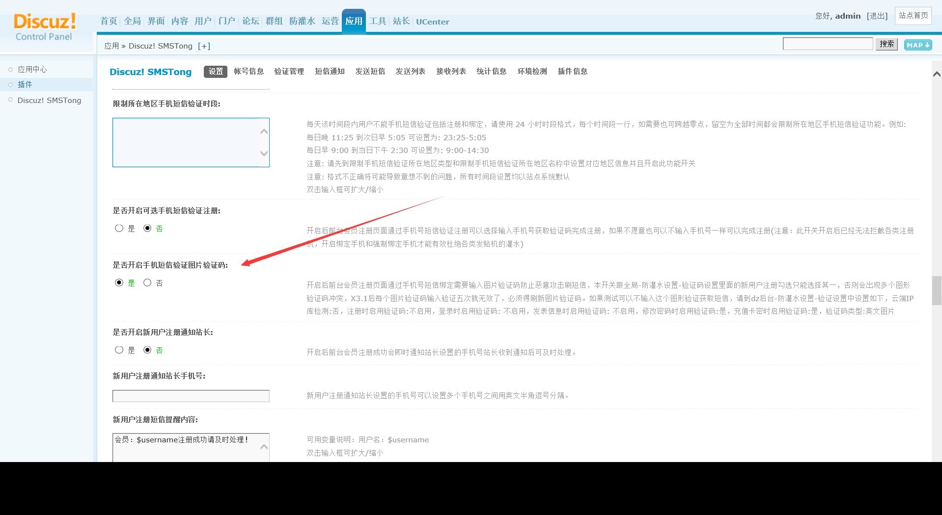Click the 应用 breadcrumb text
The height and width of the screenshot is (515, 942).
pos(111,46)
